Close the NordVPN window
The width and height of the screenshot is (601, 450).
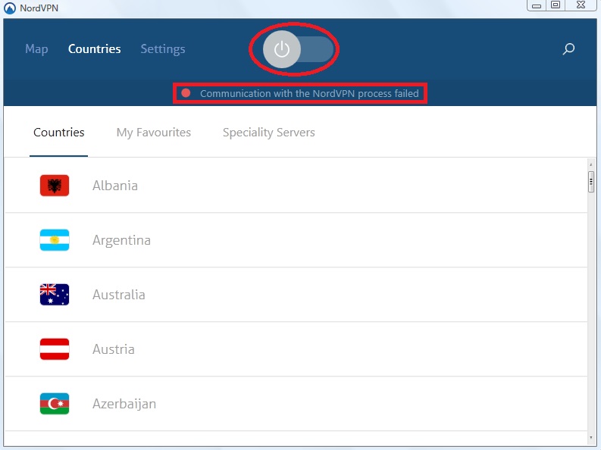click(x=581, y=5)
